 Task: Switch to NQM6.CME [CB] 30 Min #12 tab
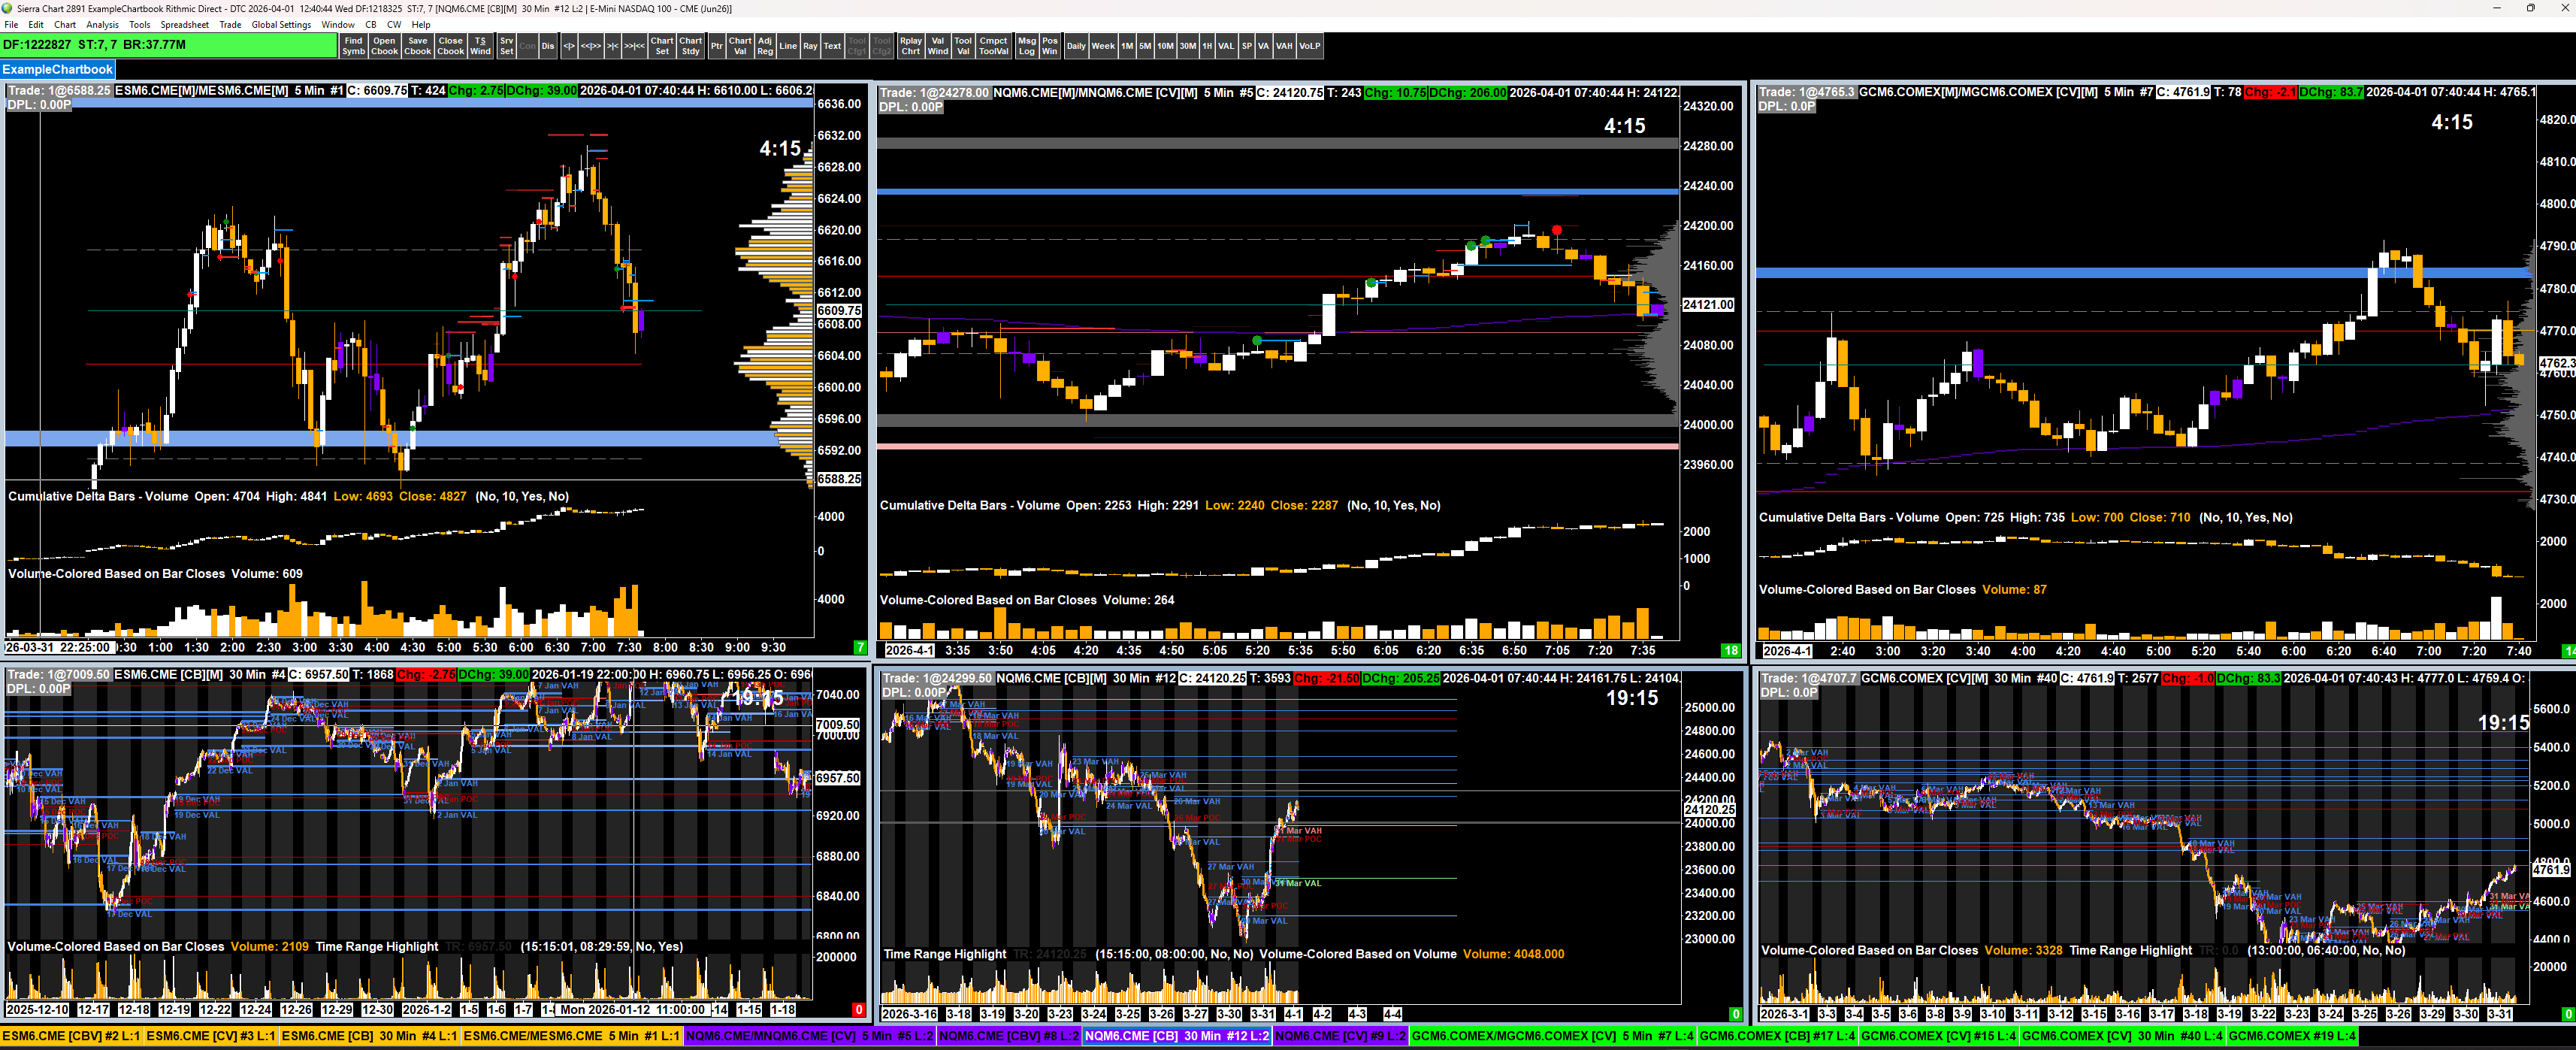pyautogui.click(x=1177, y=1036)
